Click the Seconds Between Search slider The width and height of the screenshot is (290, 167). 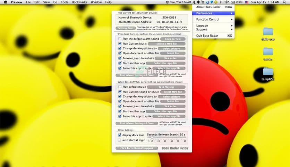[167, 138]
